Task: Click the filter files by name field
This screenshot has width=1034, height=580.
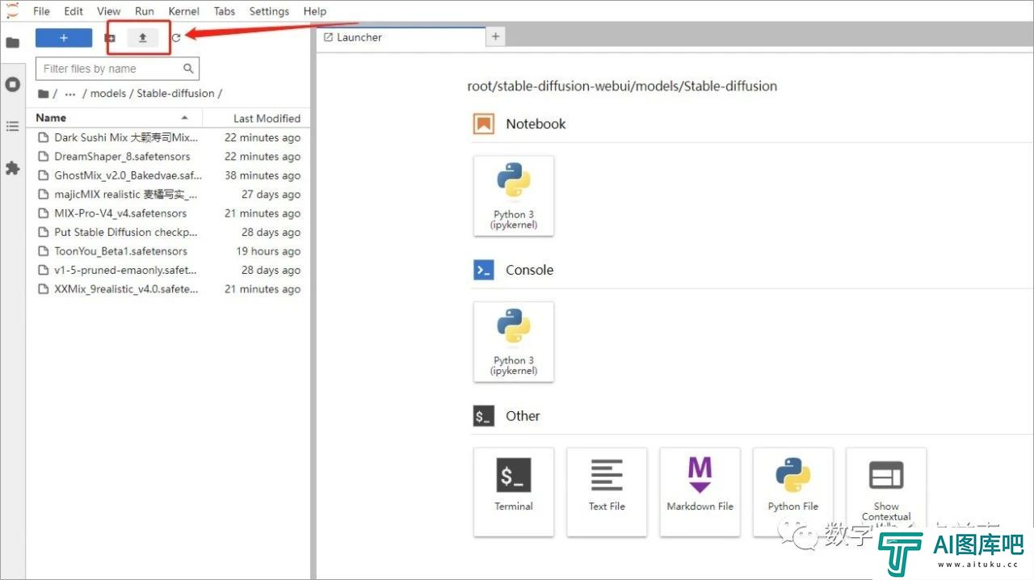Action: coord(117,69)
